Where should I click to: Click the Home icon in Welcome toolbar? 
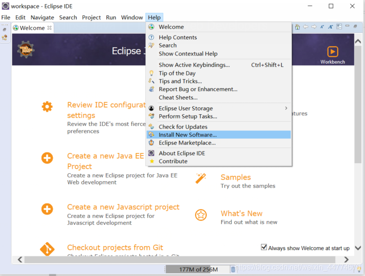tap(297, 27)
